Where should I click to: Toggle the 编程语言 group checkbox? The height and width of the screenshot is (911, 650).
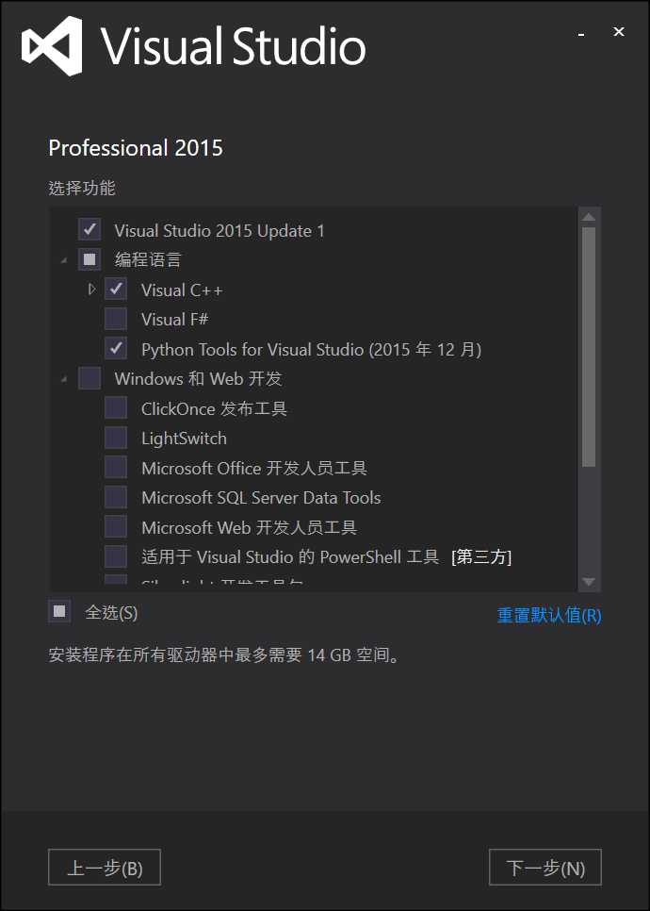[x=89, y=259]
